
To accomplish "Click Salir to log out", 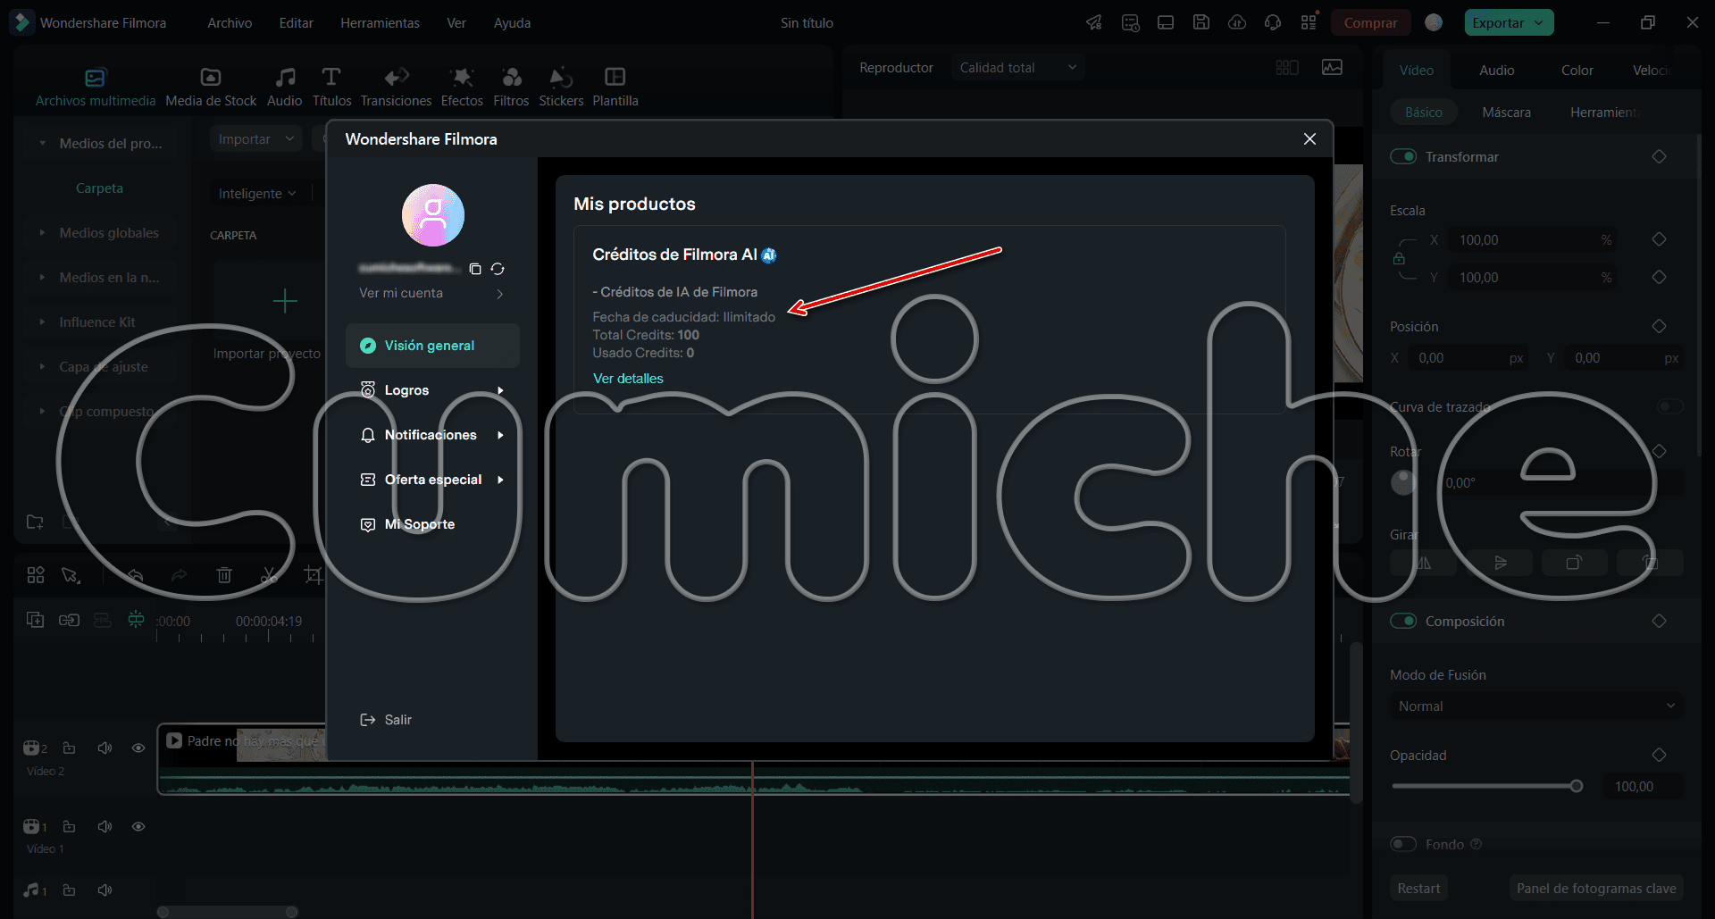I will [386, 720].
